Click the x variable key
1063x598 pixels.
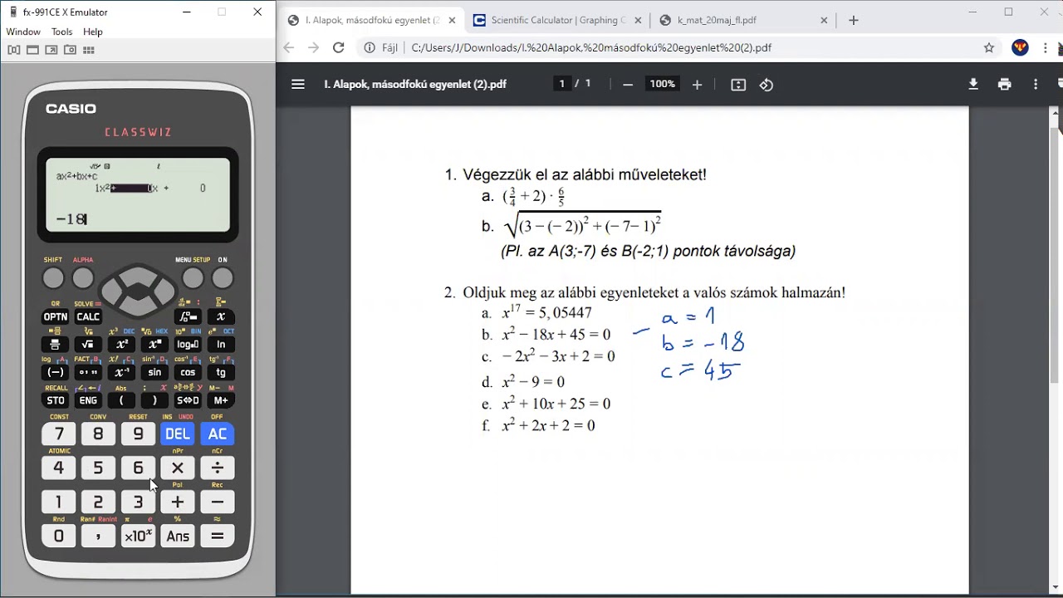point(221,316)
